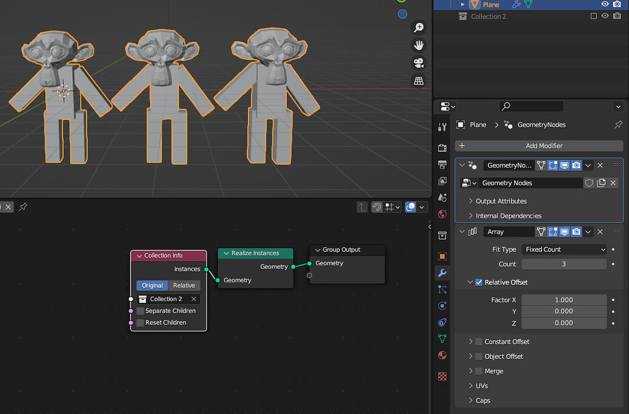Click the hand pan view icon
This screenshot has width=629, height=414.
(x=419, y=45)
